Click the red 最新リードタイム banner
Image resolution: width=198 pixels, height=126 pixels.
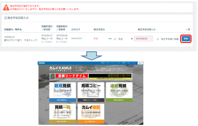[72, 76]
